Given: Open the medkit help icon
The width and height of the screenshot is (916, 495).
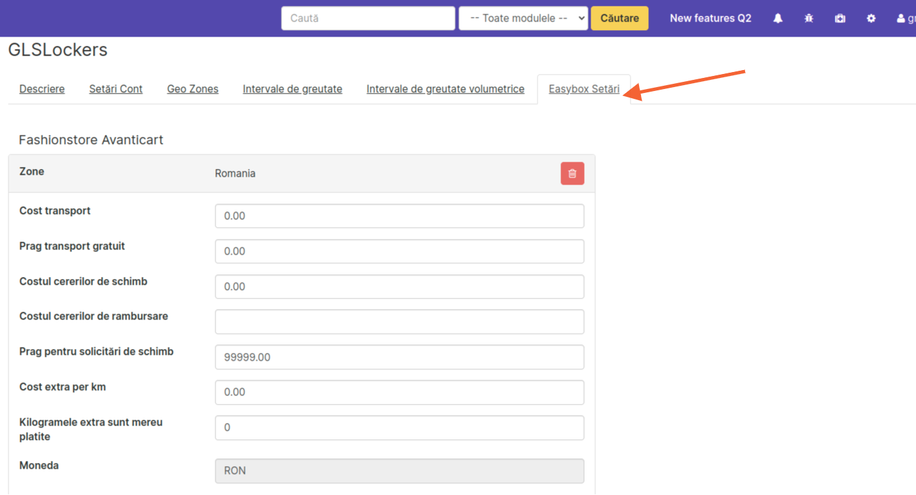Looking at the screenshot, I should click(840, 18).
